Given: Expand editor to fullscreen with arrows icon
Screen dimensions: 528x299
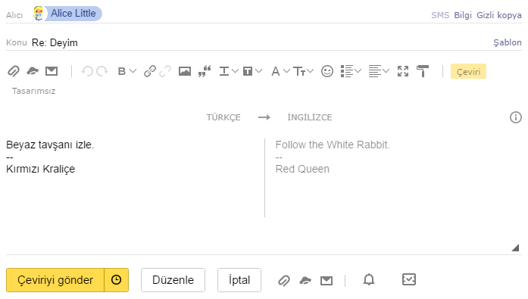Looking at the screenshot, I should click(x=403, y=71).
